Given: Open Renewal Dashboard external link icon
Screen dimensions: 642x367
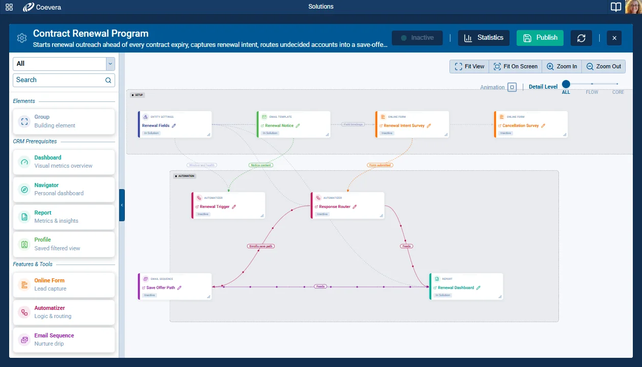Looking at the screenshot, I should click(x=435, y=287).
